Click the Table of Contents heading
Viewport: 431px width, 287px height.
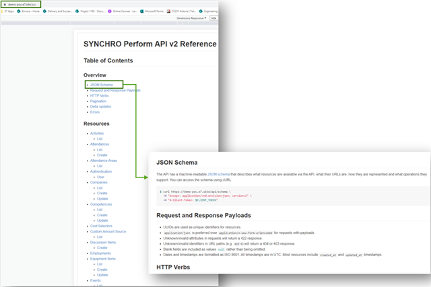108,60
